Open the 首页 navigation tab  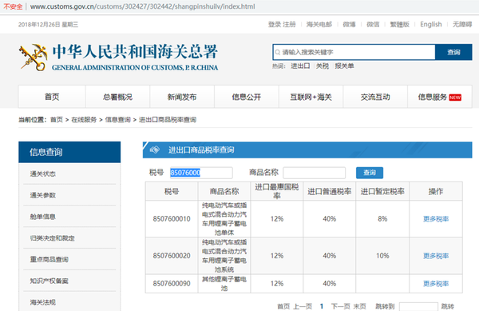[x=52, y=97]
